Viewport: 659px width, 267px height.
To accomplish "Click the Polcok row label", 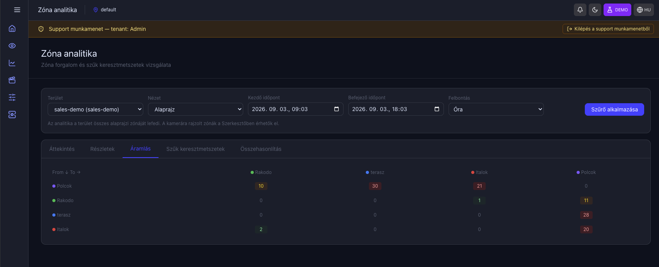I will tap(62, 186).
